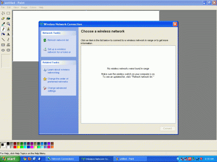Viewport: 217px width, 162px height.
Task: Select the Rectangle shape tool
Action: coord(3,45)
